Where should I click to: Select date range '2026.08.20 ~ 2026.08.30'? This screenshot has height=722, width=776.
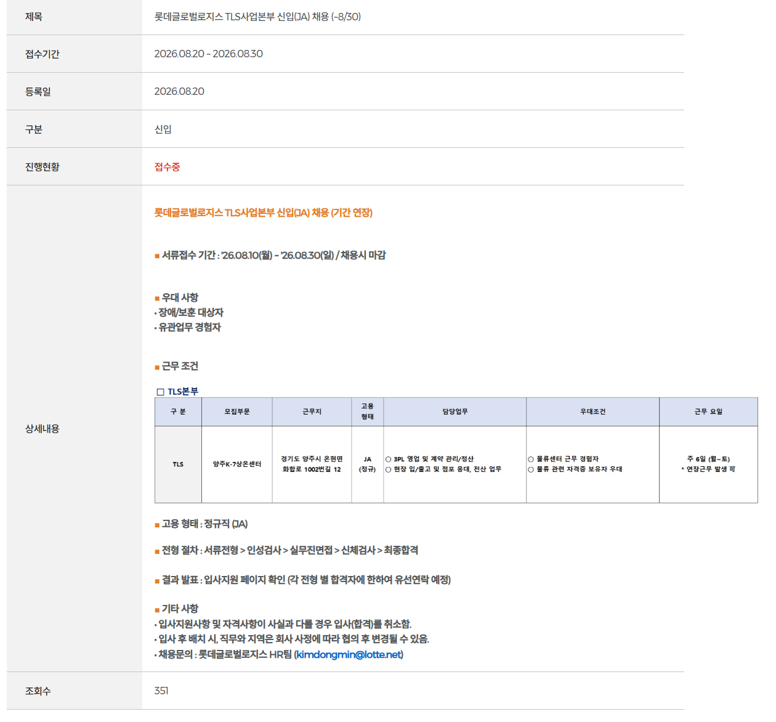(x=208, y=54)
